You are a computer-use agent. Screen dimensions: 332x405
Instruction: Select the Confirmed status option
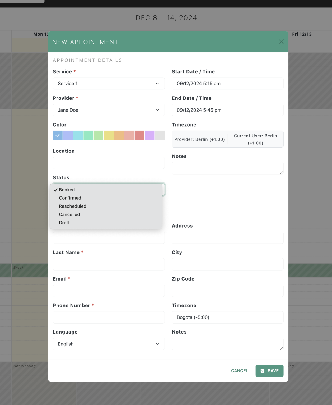coord(70,198)
